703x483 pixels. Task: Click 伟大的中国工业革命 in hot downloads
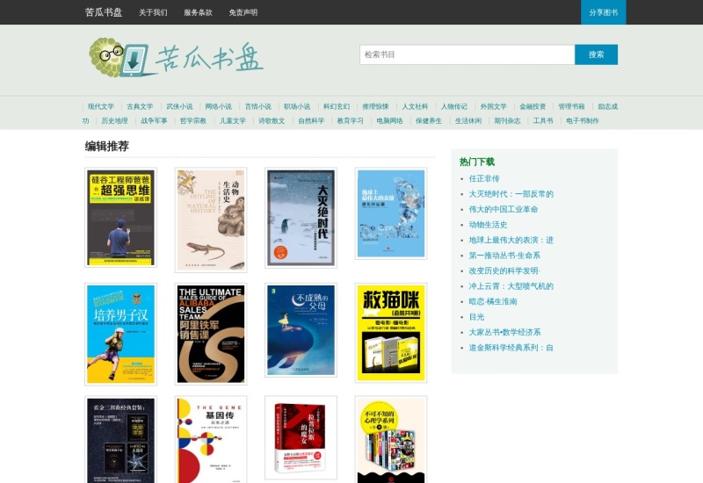[504, 209]
